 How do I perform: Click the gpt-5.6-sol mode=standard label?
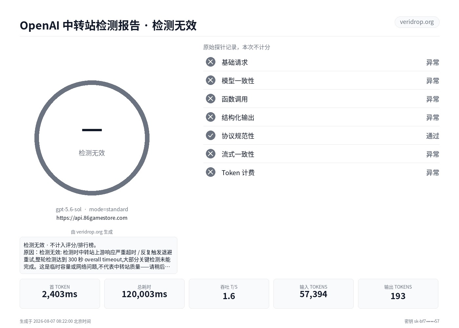[x=92, y=209]
